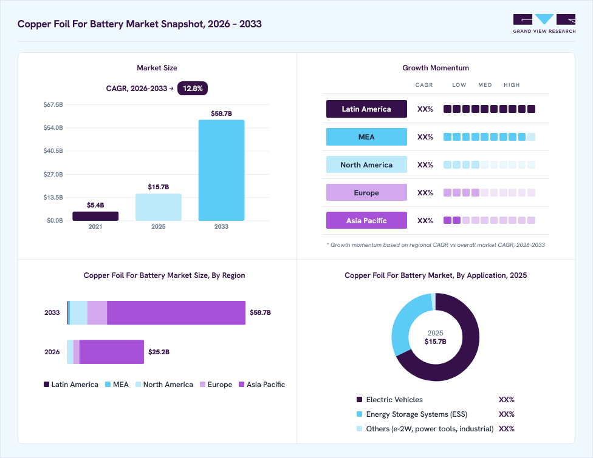
Task: Click the $0.0B axis label
Action: pyautogui.click(x=55, y=220)
